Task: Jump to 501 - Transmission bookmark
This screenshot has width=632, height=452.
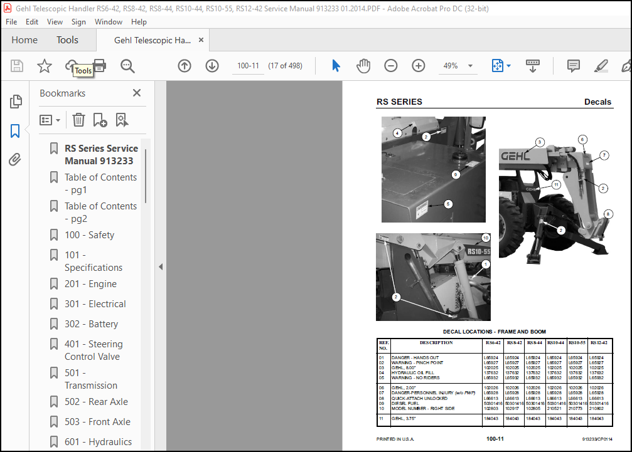Action: click(x=91, y=379)
